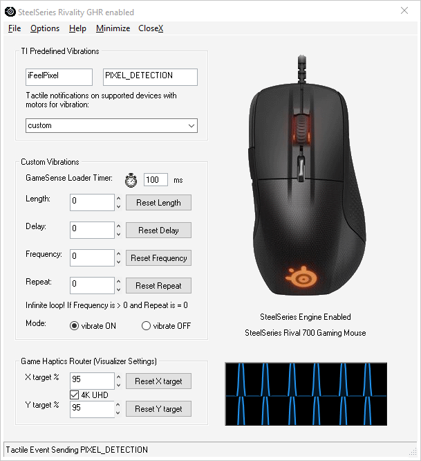Open the Help menu
This screenshot has width=421, height=461.
coord(77,28)
